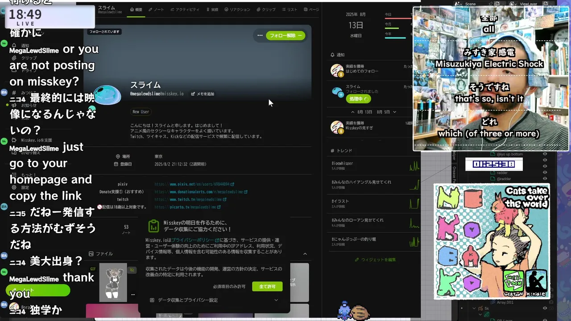Click calendar next chevron after 8月 5日
571x321 pixels.
click(x=394, y=112)
